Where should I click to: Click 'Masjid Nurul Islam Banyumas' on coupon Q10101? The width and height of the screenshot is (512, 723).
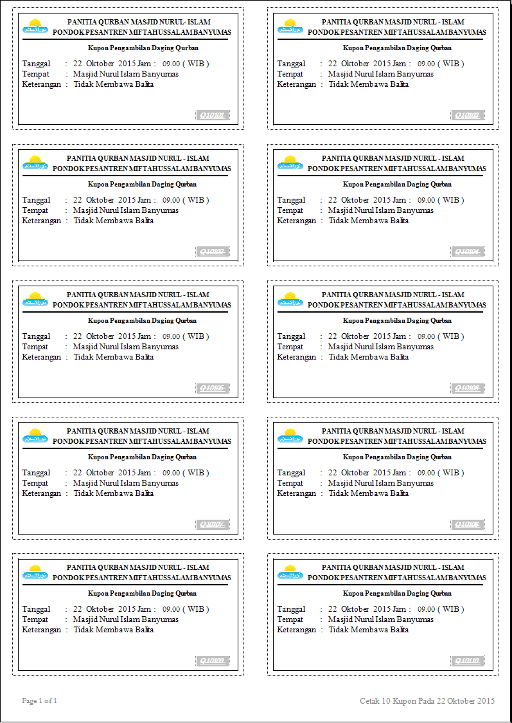pos(126,74)
